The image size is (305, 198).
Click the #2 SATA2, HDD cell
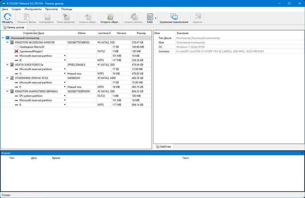click(x=106, y=78)
